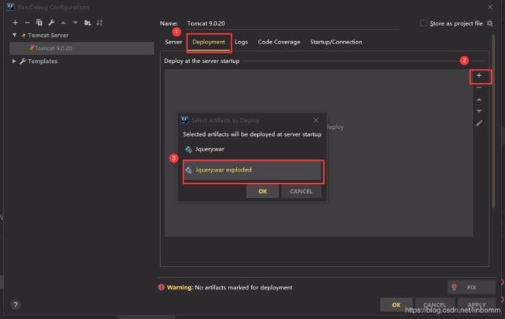Viewport: 505px width, 319px height.
Task: Move deployment artifact down
Action: pos(479,111)
